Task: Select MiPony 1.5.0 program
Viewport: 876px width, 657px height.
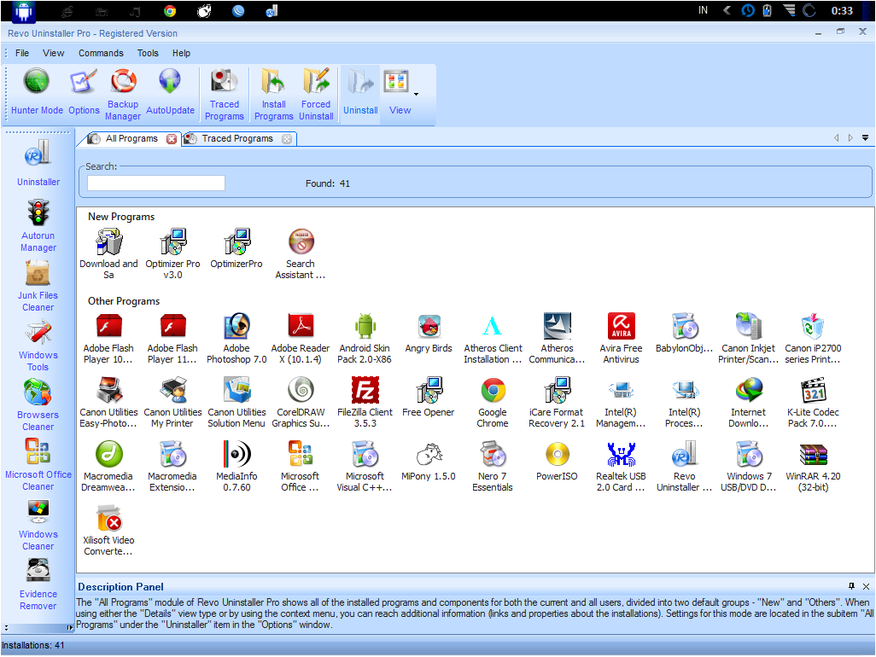Action: coord(429,462)
